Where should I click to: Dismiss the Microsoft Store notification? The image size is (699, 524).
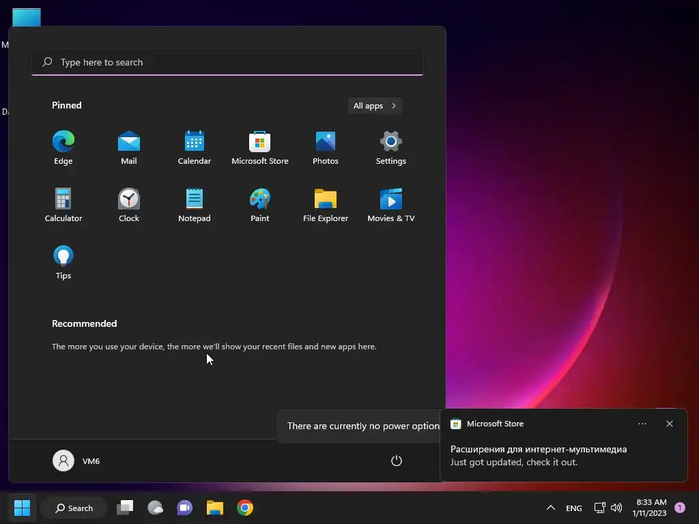coord(669,424)
